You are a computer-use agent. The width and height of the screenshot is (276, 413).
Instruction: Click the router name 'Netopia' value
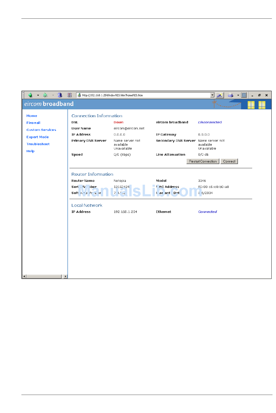pos(120,181)
